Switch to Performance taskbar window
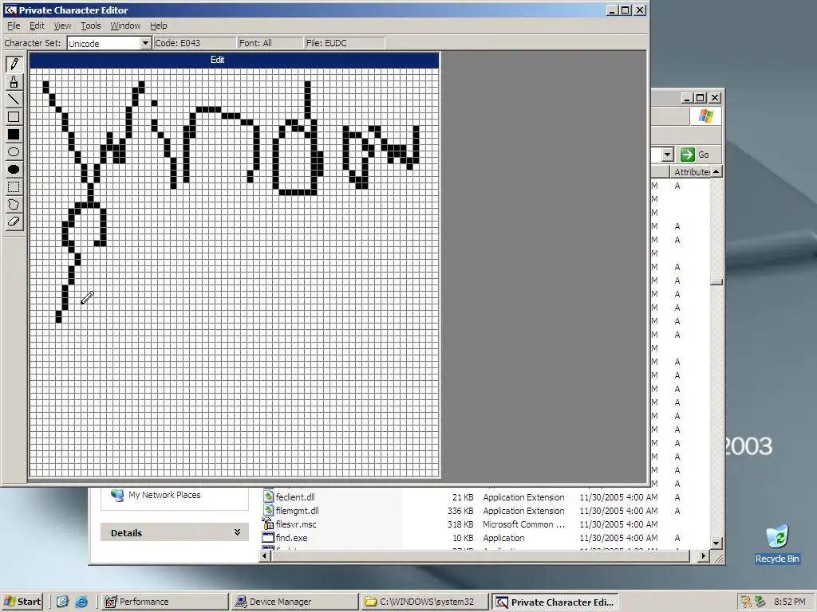The image size is (817, 612). pos(164,602)
